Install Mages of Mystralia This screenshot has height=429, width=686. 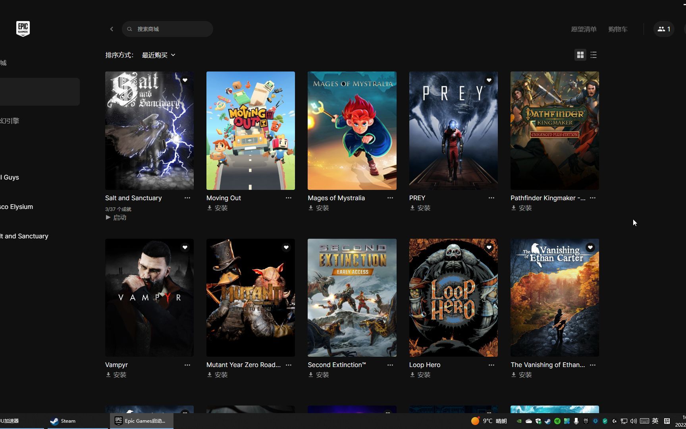tap(318, 208)
